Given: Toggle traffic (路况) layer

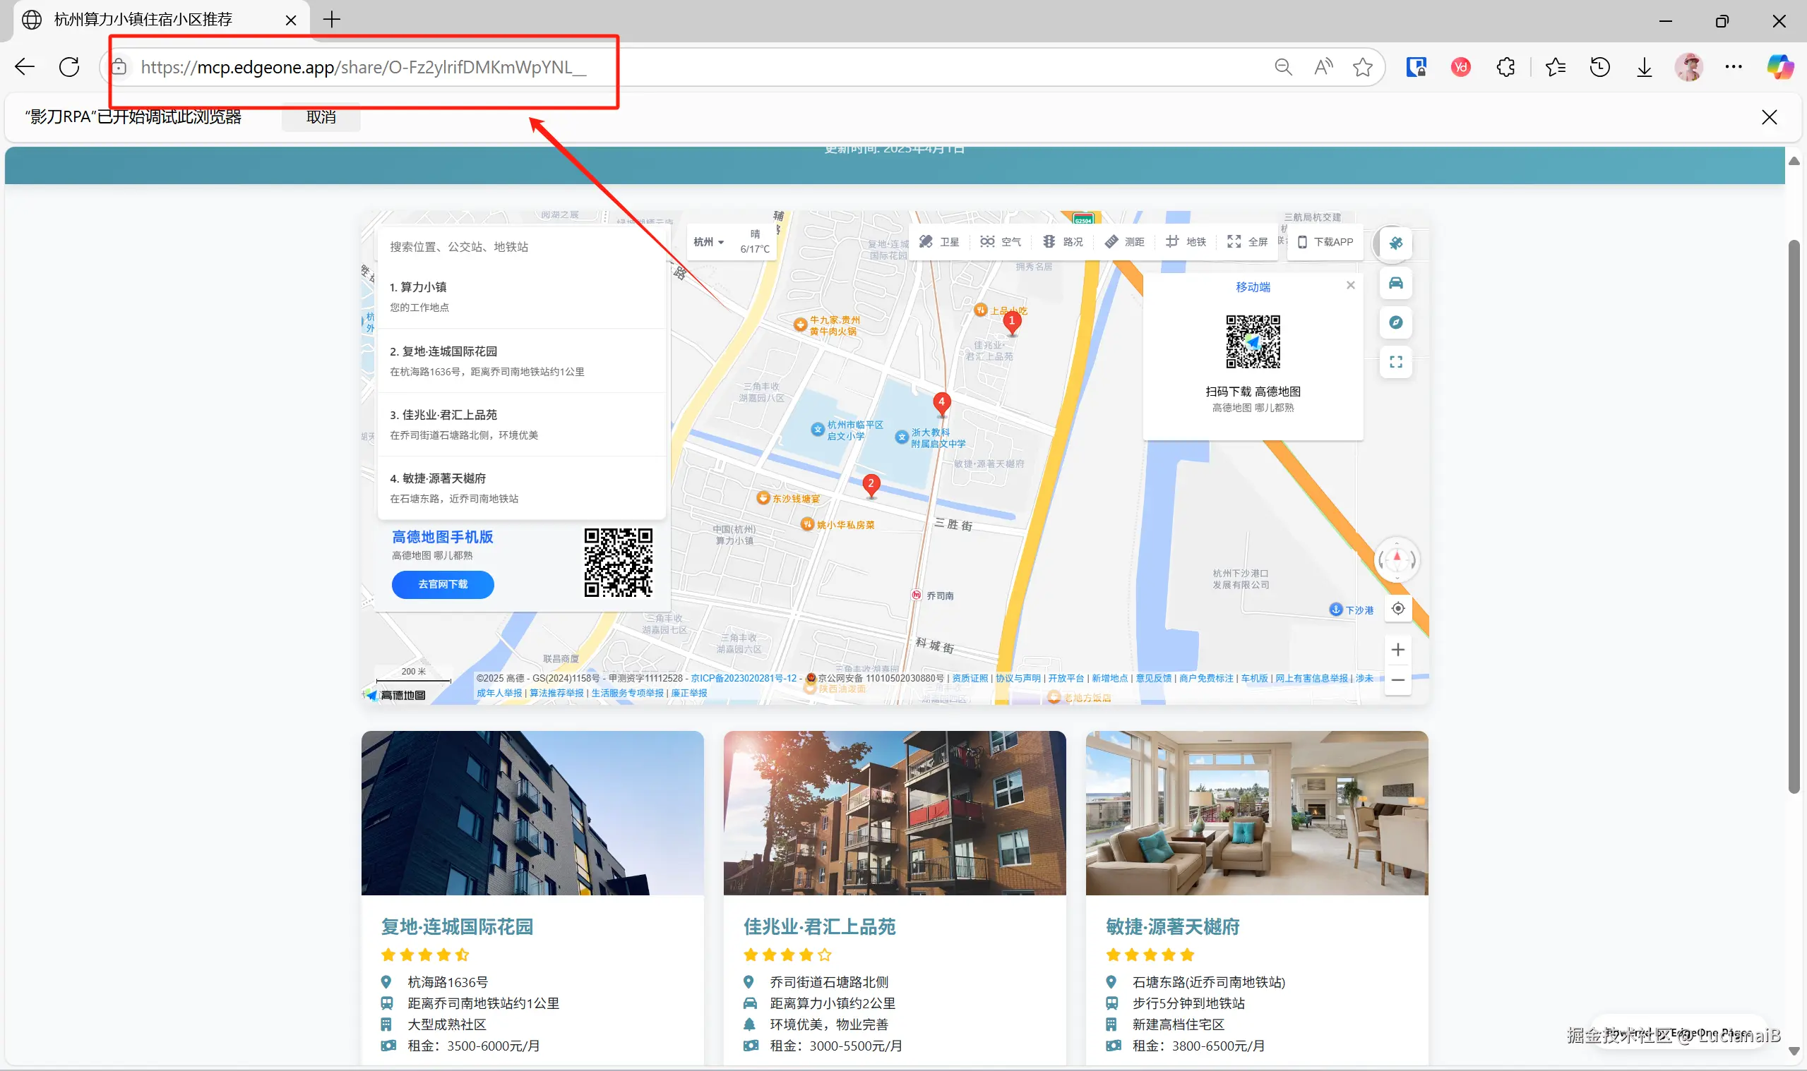Looking at the screenshot, I should pos(1063,242).
